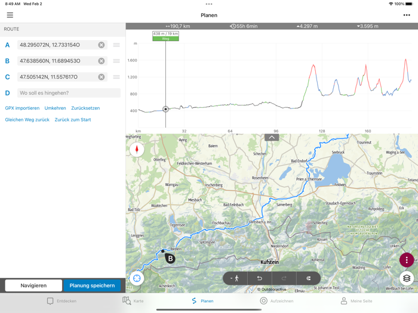
Task: Switch to Karte tab
Action: click(133, 301)
